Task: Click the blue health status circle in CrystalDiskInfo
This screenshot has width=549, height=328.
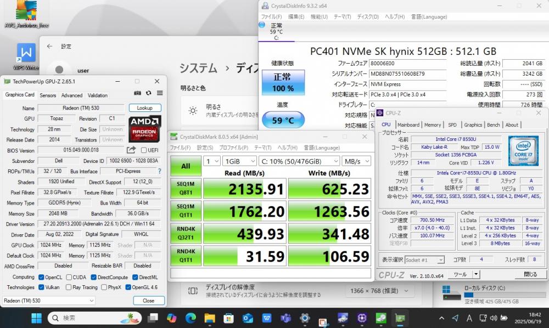Action: pos(262,25)
